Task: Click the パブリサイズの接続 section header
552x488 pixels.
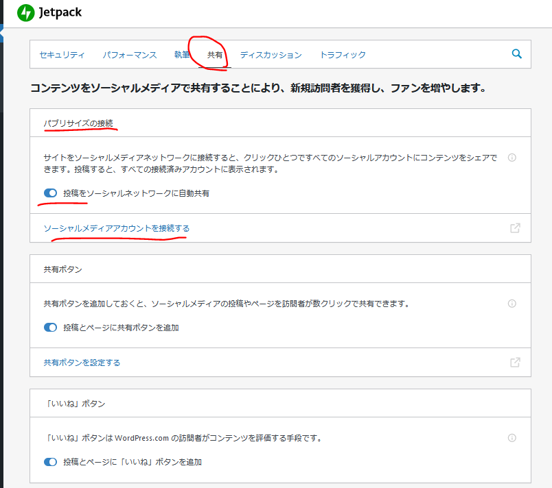Action: (78, 123)
